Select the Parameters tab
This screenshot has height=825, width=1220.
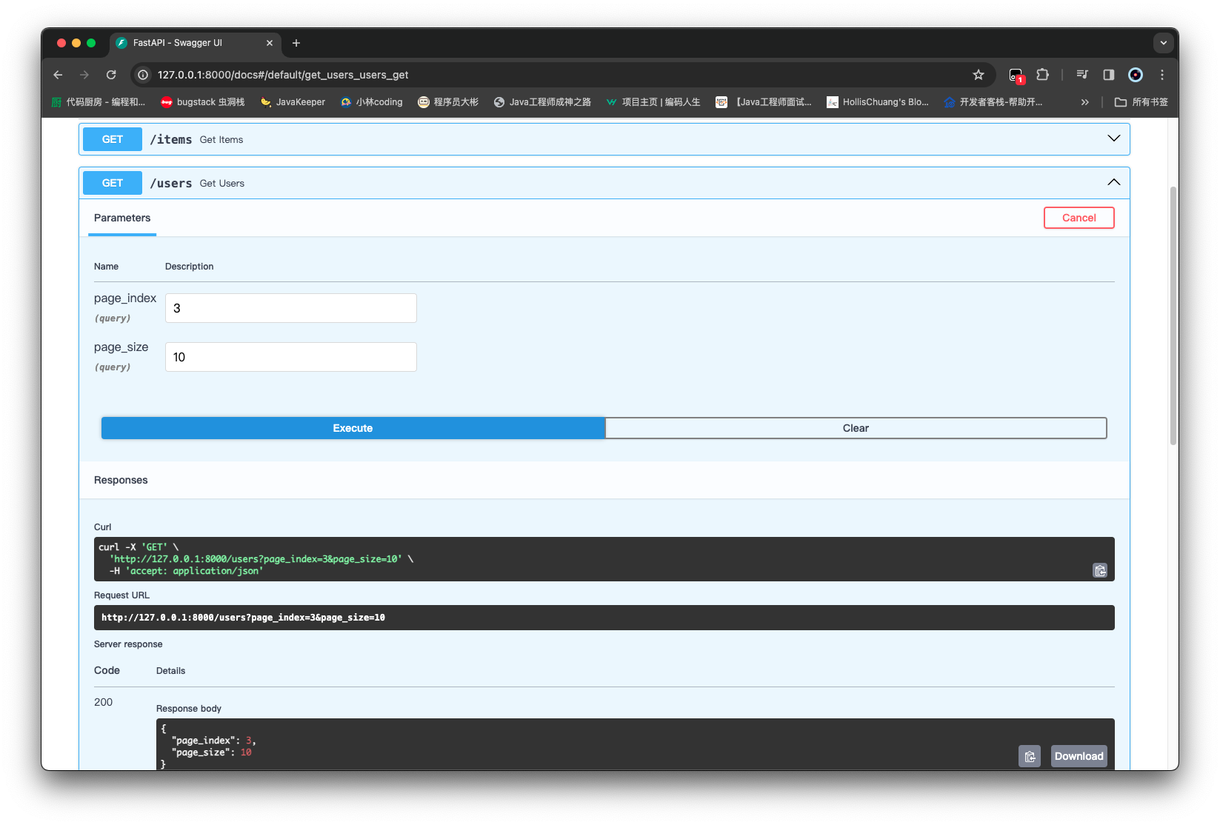[x=122, y=218]
